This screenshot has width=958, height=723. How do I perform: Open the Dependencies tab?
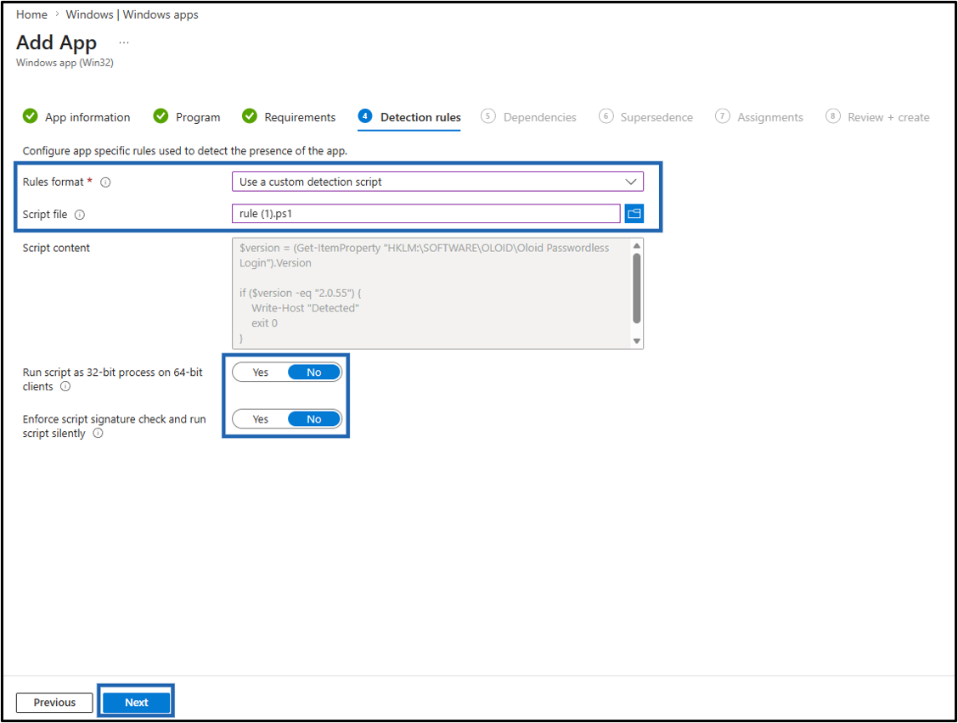[528, 117]
